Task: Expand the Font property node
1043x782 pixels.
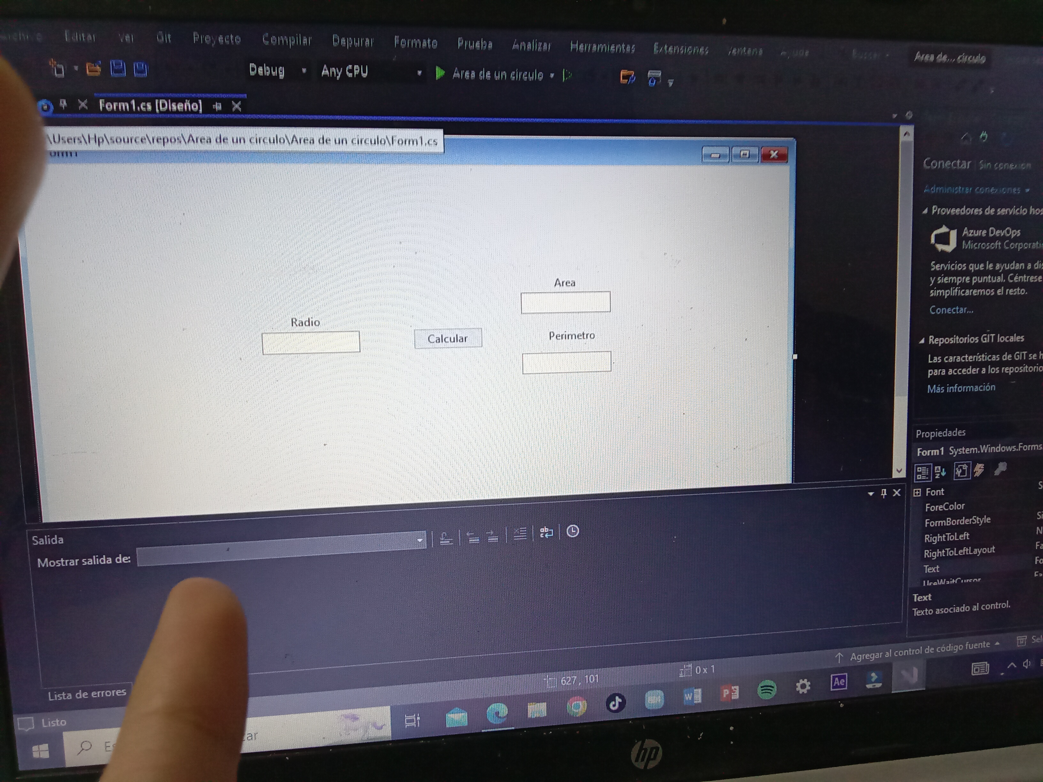Action: (x=917, y=493)
